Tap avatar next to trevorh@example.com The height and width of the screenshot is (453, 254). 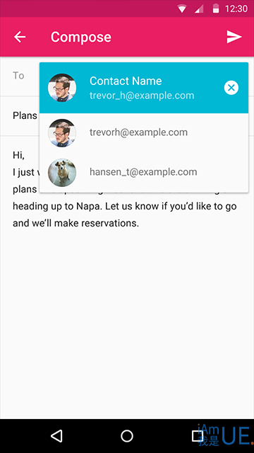pos(62,133)
